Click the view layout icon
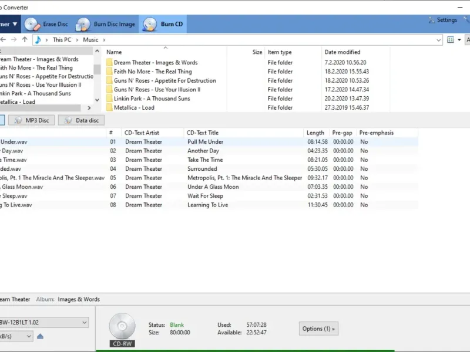 coord(450,39)
